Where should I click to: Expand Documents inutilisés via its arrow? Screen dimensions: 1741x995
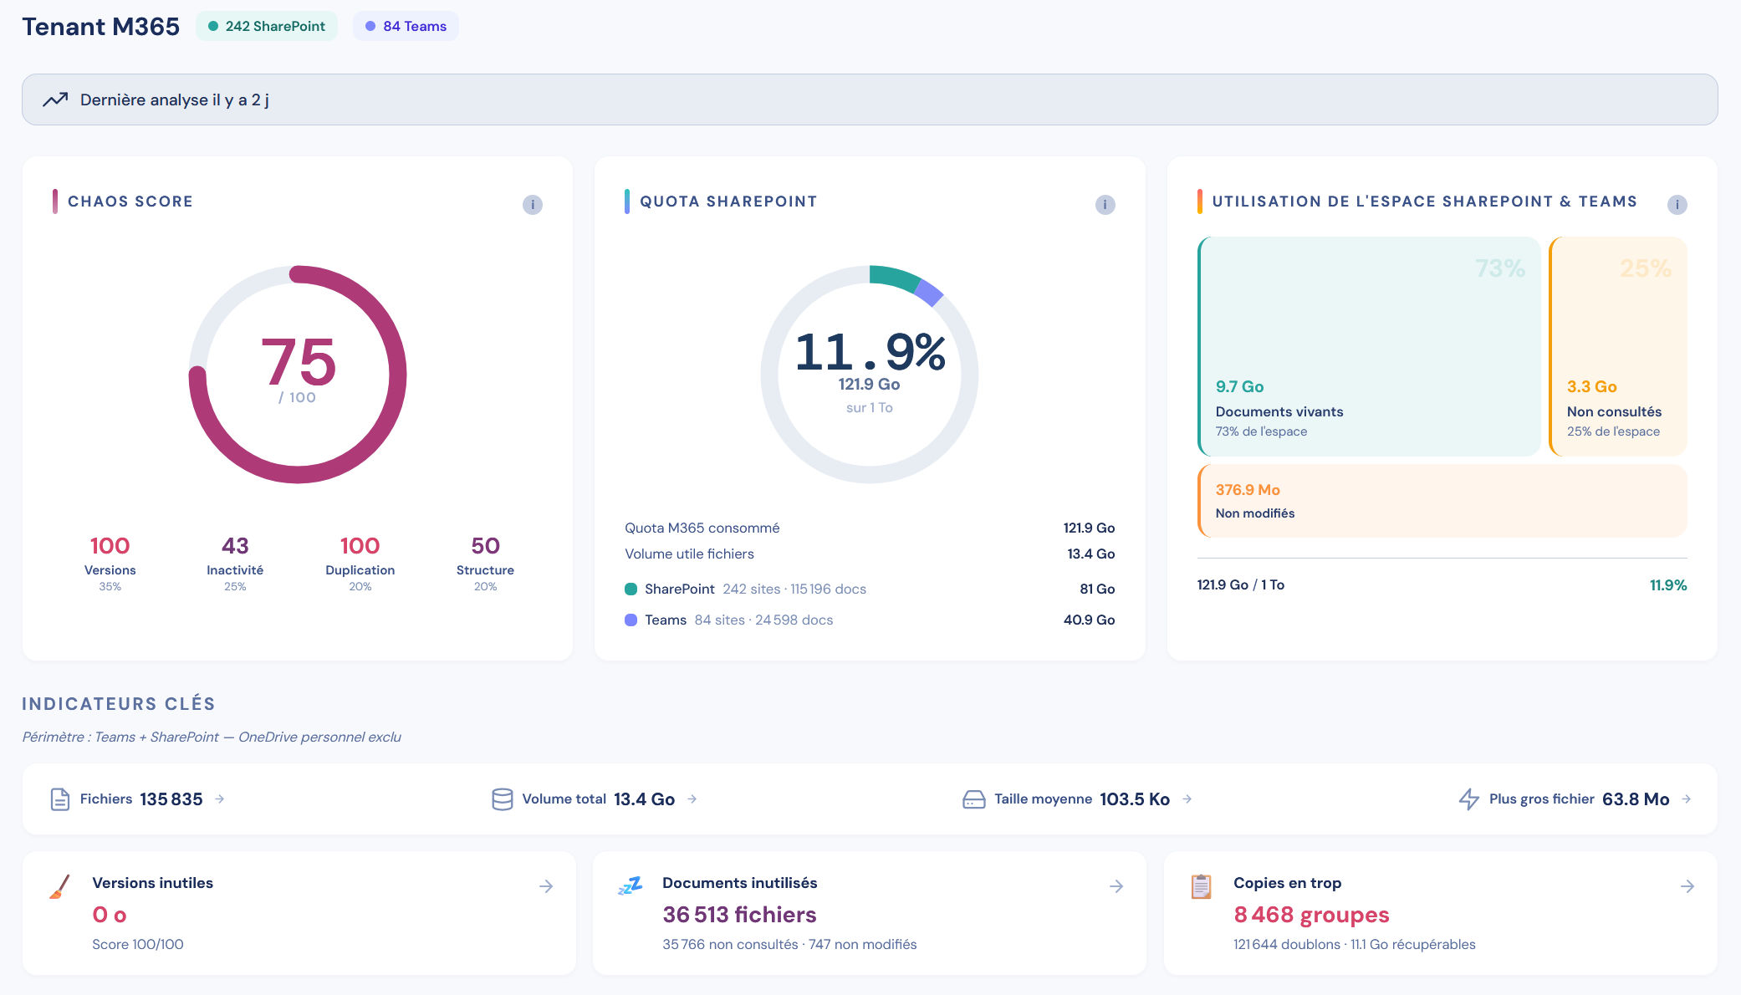(1116, 886)
